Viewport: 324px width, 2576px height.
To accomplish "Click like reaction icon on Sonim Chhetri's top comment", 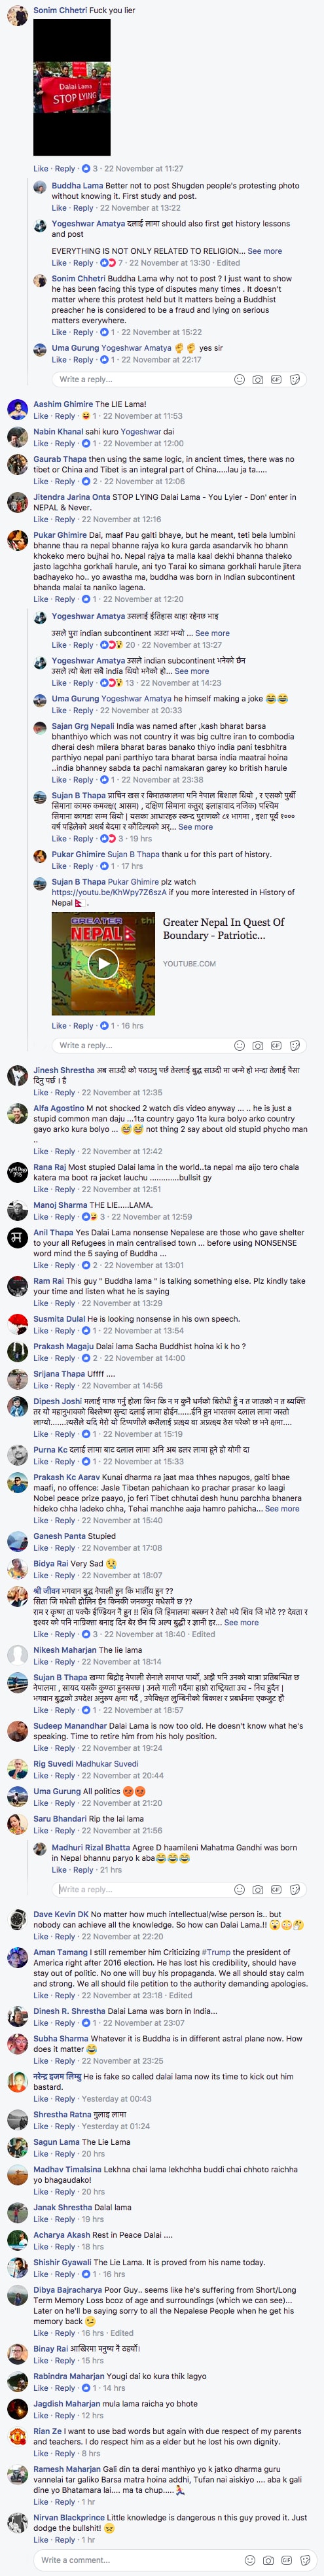I will click(x=86, y=168).
